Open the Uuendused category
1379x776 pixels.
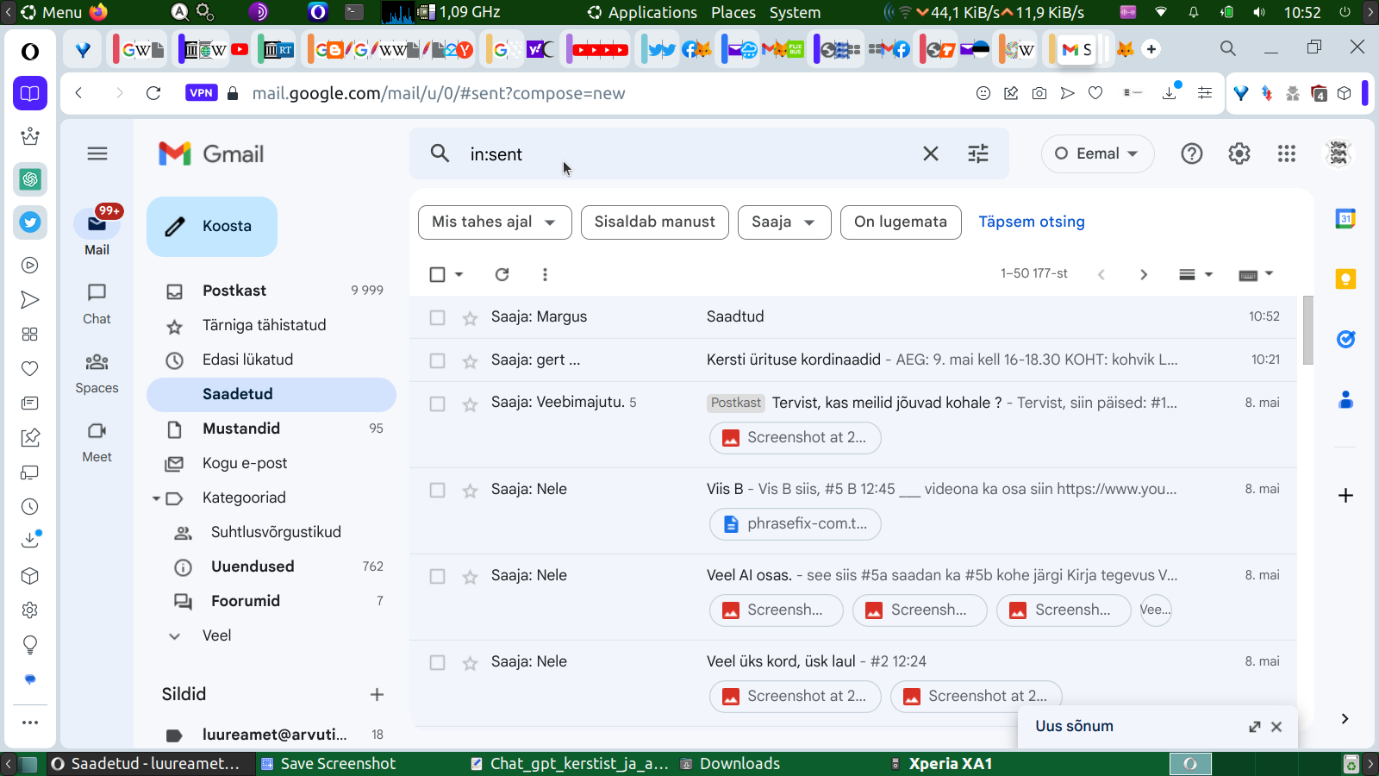(271, 566)
